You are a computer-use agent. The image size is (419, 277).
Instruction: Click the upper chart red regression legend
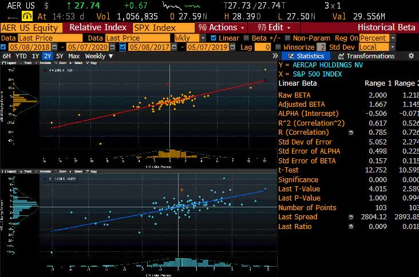58,70
